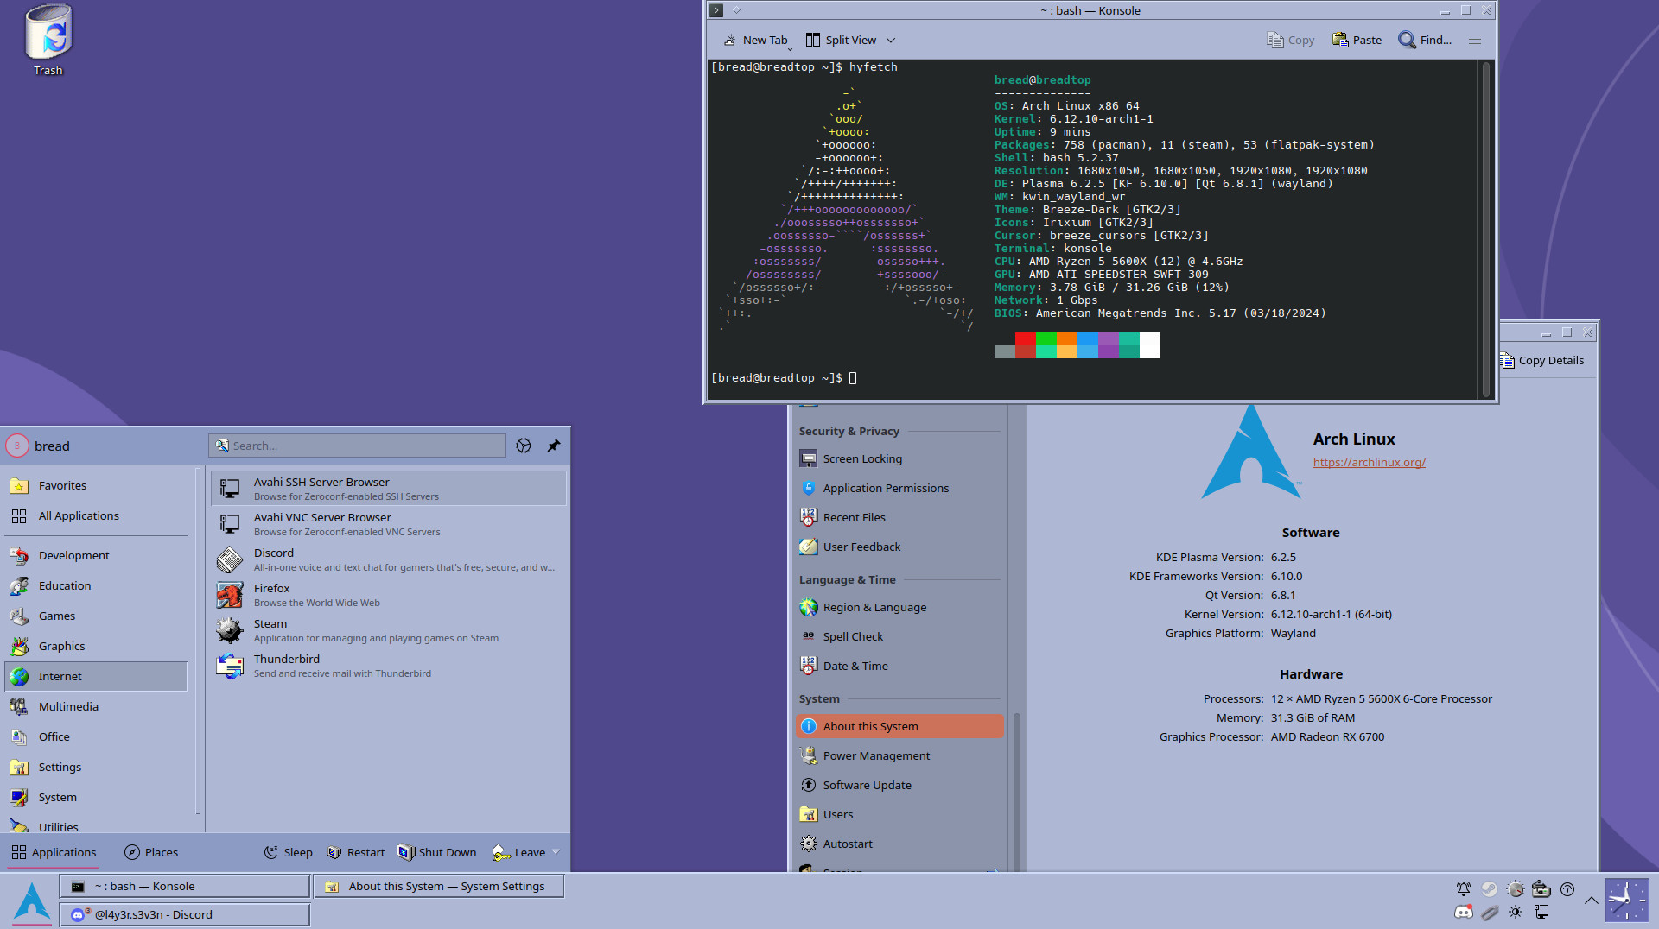The width and height of the screenshot is (1659, 929).
Task: Open Screen Locking settings
Action: click(x=899, y=458)
